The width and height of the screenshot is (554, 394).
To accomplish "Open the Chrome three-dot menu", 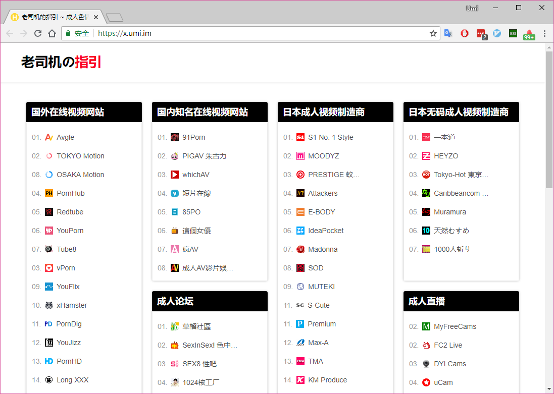I will (x=544, y=33).
